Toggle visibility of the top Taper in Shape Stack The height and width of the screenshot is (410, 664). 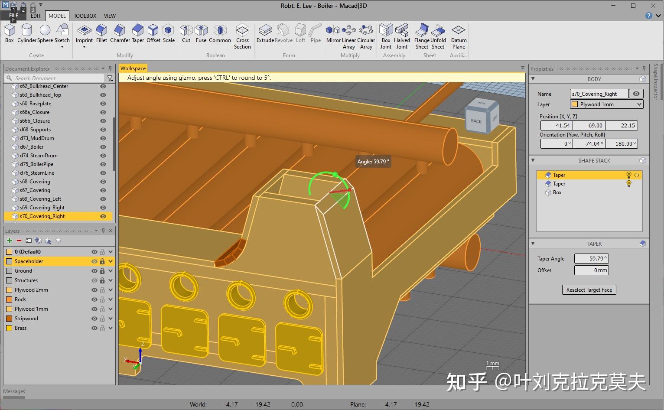point(629,175)
